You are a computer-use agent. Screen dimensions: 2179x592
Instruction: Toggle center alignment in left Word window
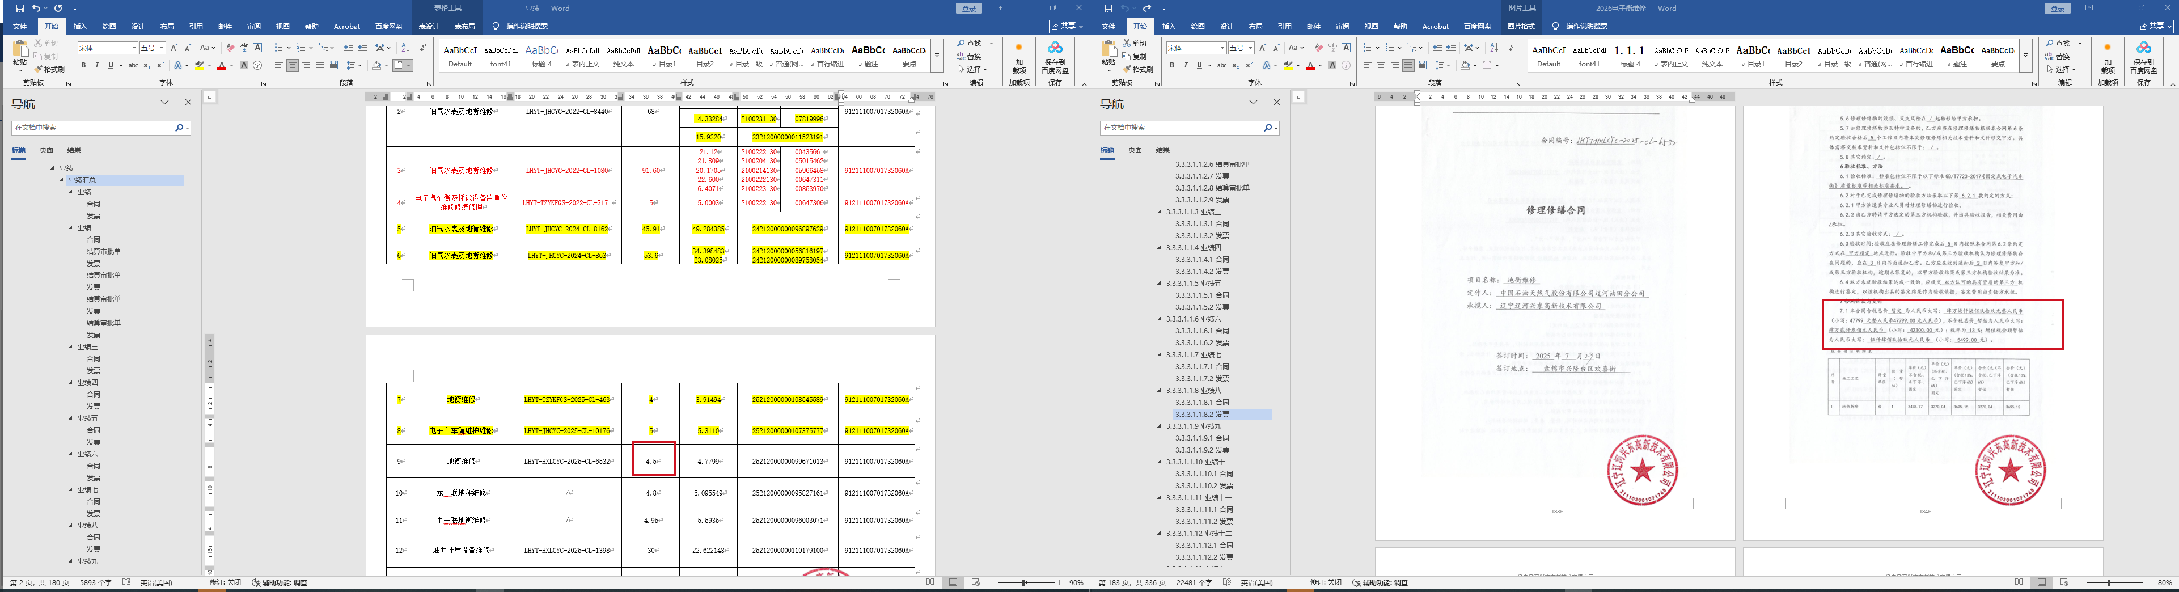point(293,65)
